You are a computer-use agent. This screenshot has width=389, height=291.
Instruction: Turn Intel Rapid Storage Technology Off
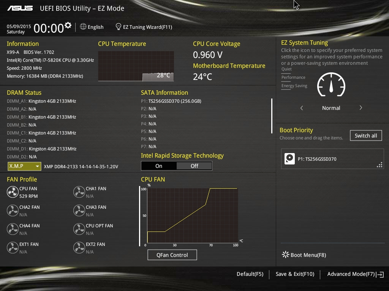tap(194, 166)
